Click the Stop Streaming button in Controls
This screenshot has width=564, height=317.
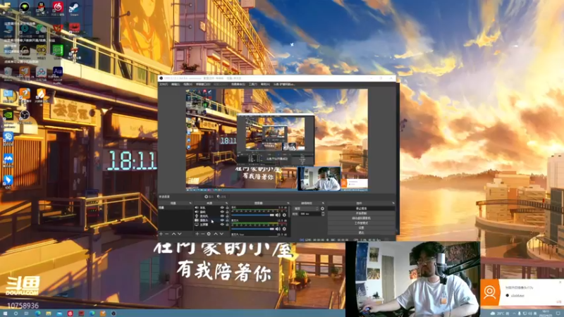coord(362,209)
